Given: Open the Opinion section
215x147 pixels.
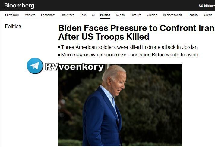Looking at the screenshot, I should 152,15.
